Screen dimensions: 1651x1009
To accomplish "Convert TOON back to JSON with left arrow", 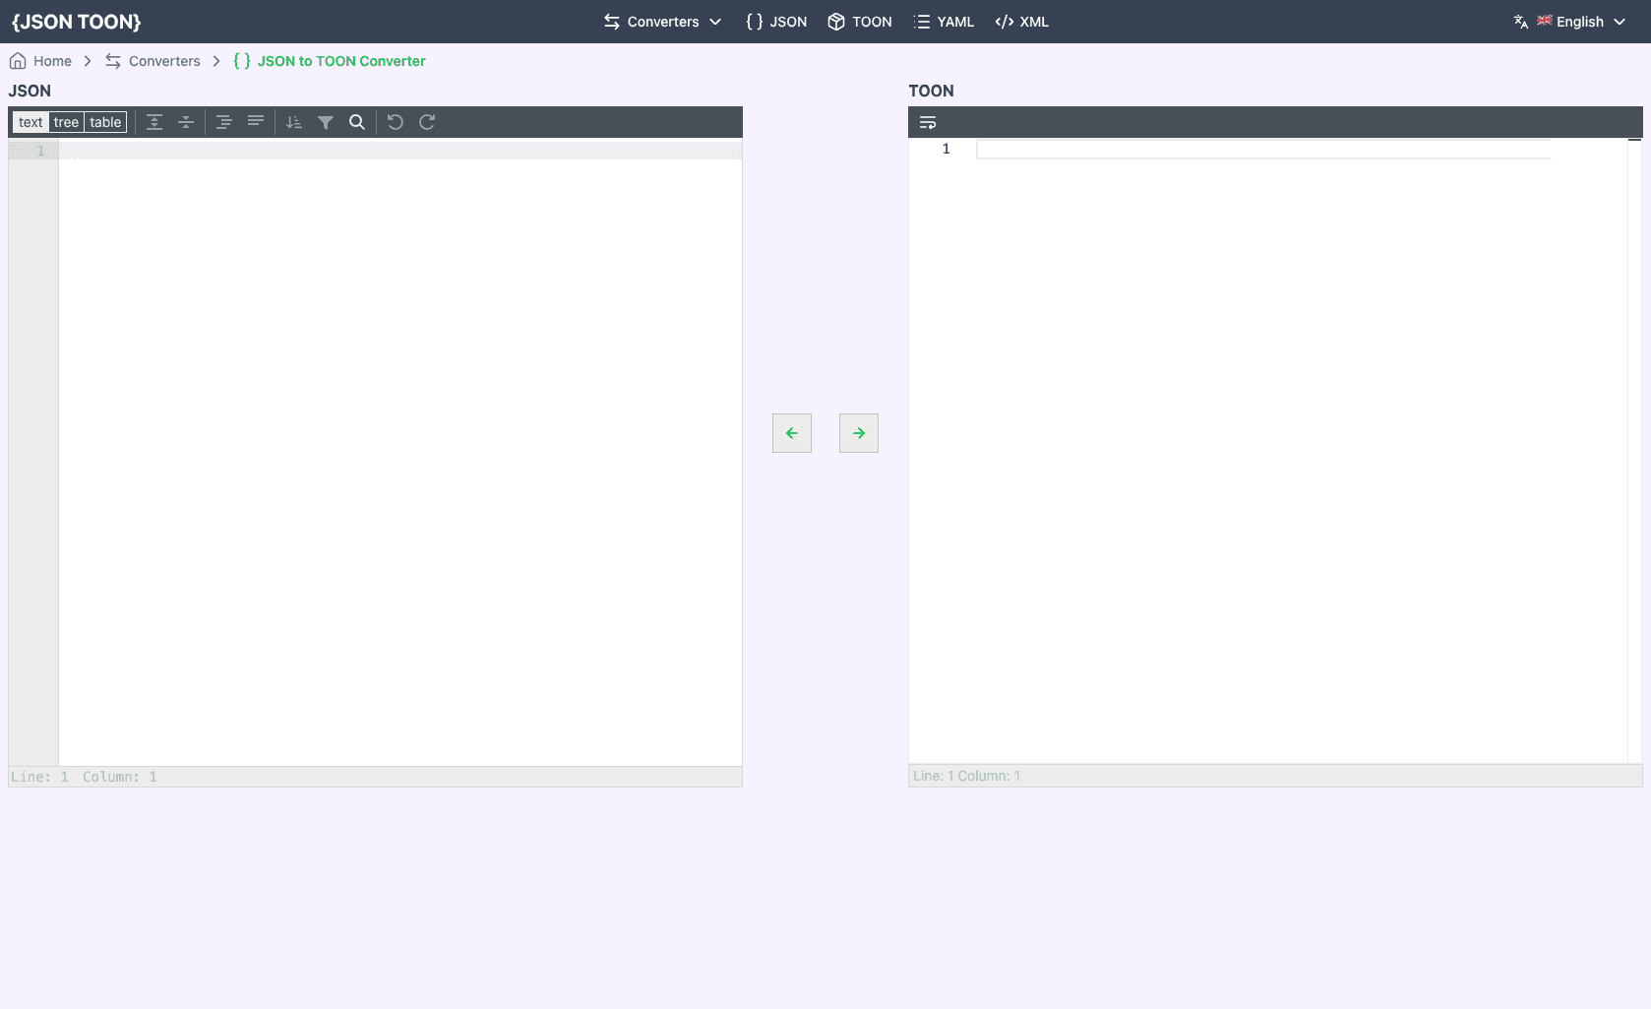I will pyautogui.click(x=792, y=433).
